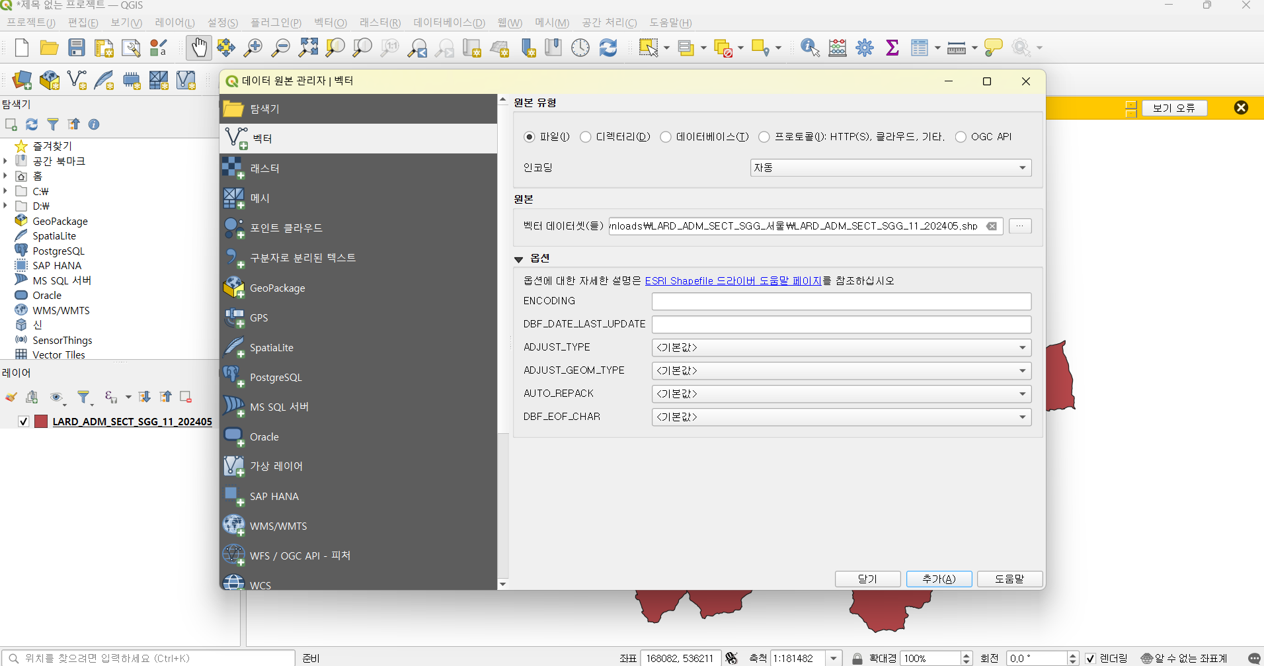Click browse button for vector dataset
Image resolution: width=1264 pixels, height=666 pixels.
[x=1020, y=226]
